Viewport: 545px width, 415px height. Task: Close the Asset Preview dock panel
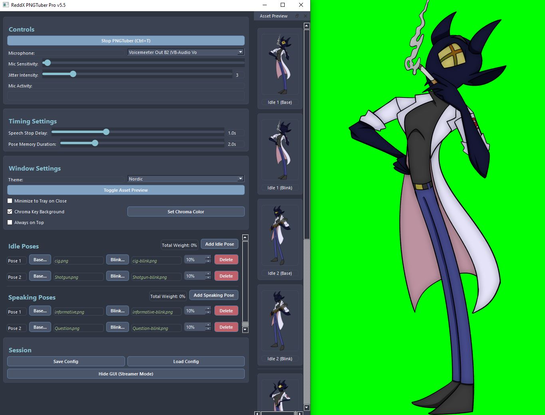(x=305, y=16)
